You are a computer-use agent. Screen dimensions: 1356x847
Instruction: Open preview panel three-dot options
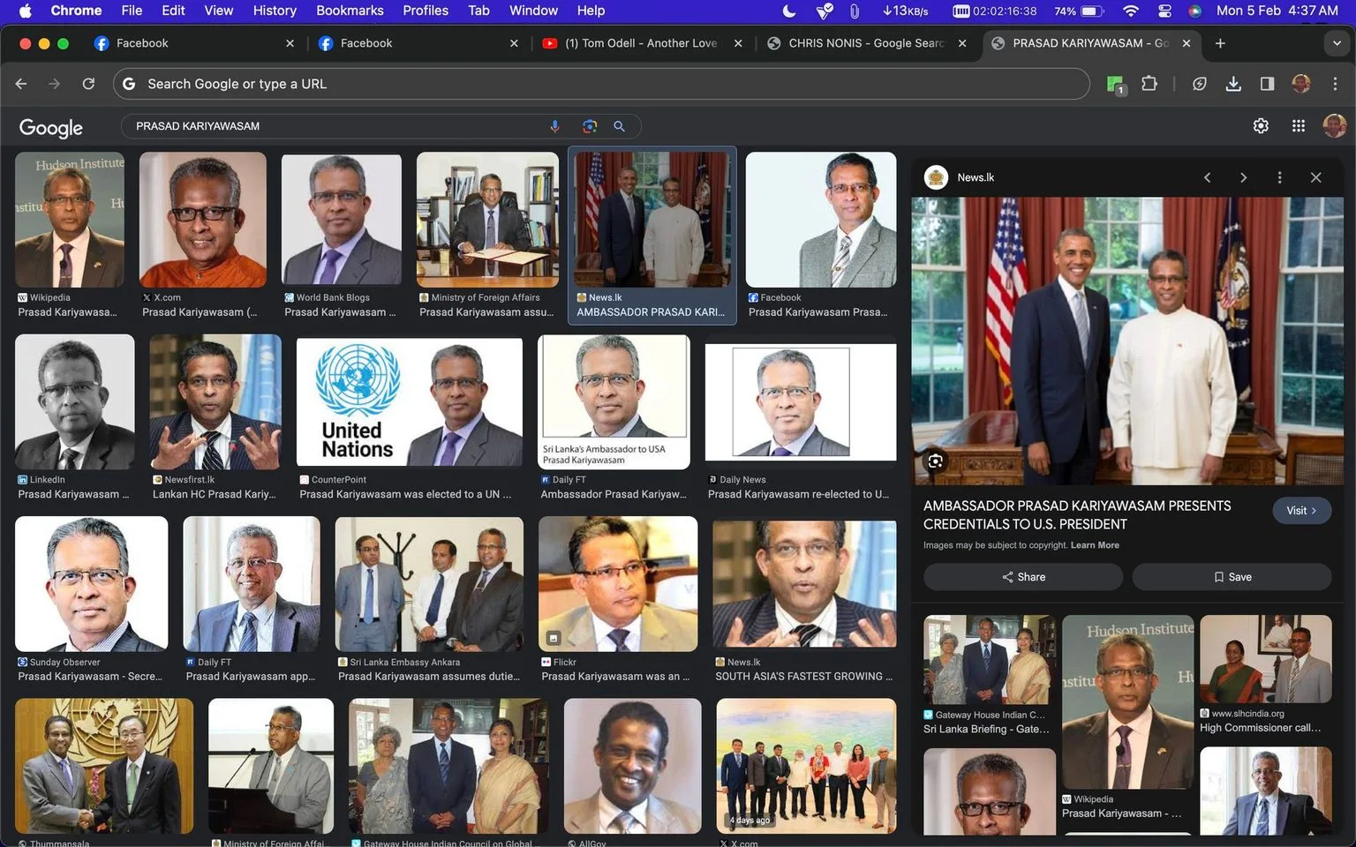[1279, 177]
